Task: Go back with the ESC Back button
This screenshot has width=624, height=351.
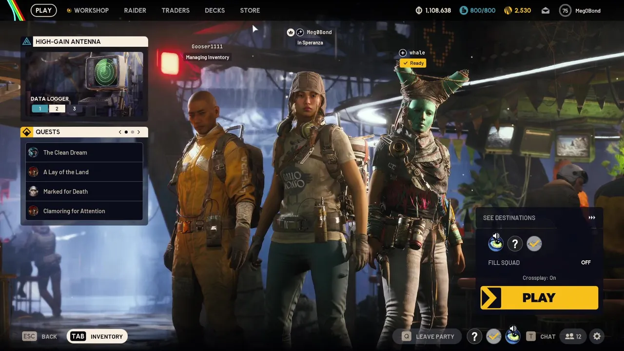Action: point(40,336)
